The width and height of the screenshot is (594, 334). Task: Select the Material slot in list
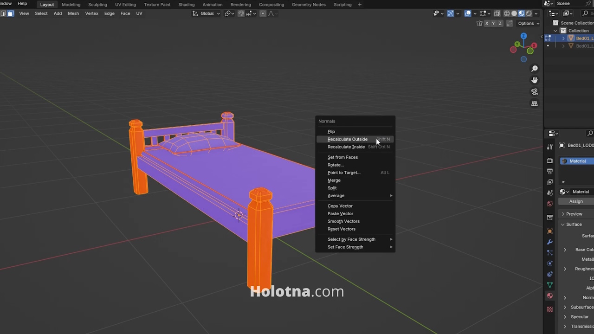tap(577, 161)
